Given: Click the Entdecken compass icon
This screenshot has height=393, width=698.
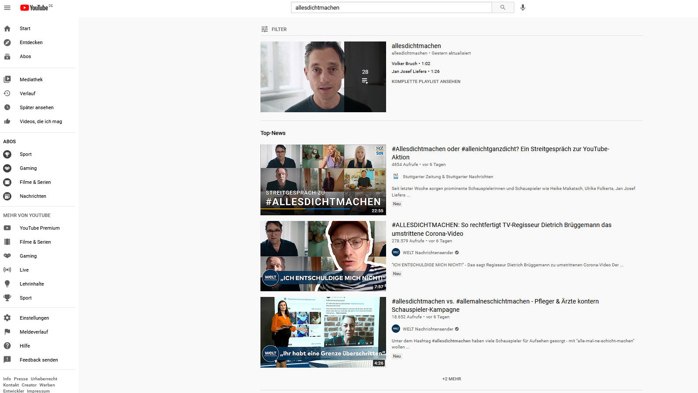Looking at the screenshot, I should 7,42.
